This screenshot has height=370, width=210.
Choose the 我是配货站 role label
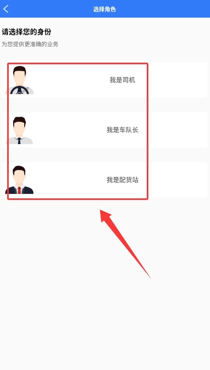point(122,180)
